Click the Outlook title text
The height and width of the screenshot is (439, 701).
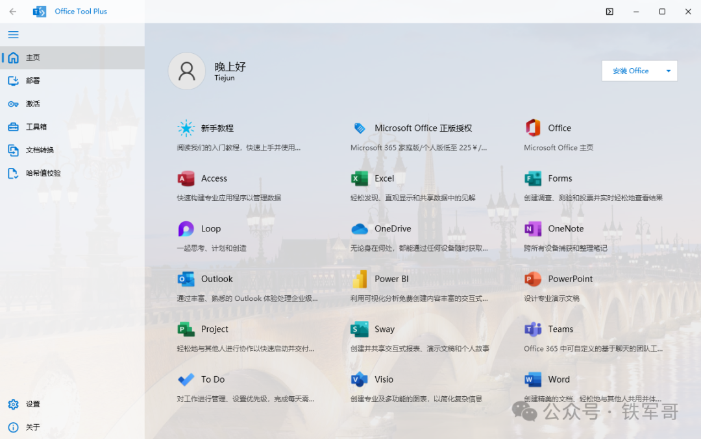tap(217, 279)
